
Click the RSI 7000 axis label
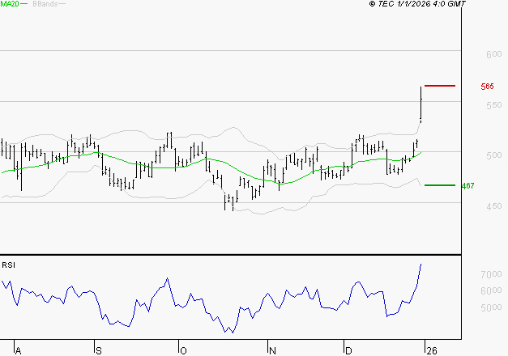[491, 274]
